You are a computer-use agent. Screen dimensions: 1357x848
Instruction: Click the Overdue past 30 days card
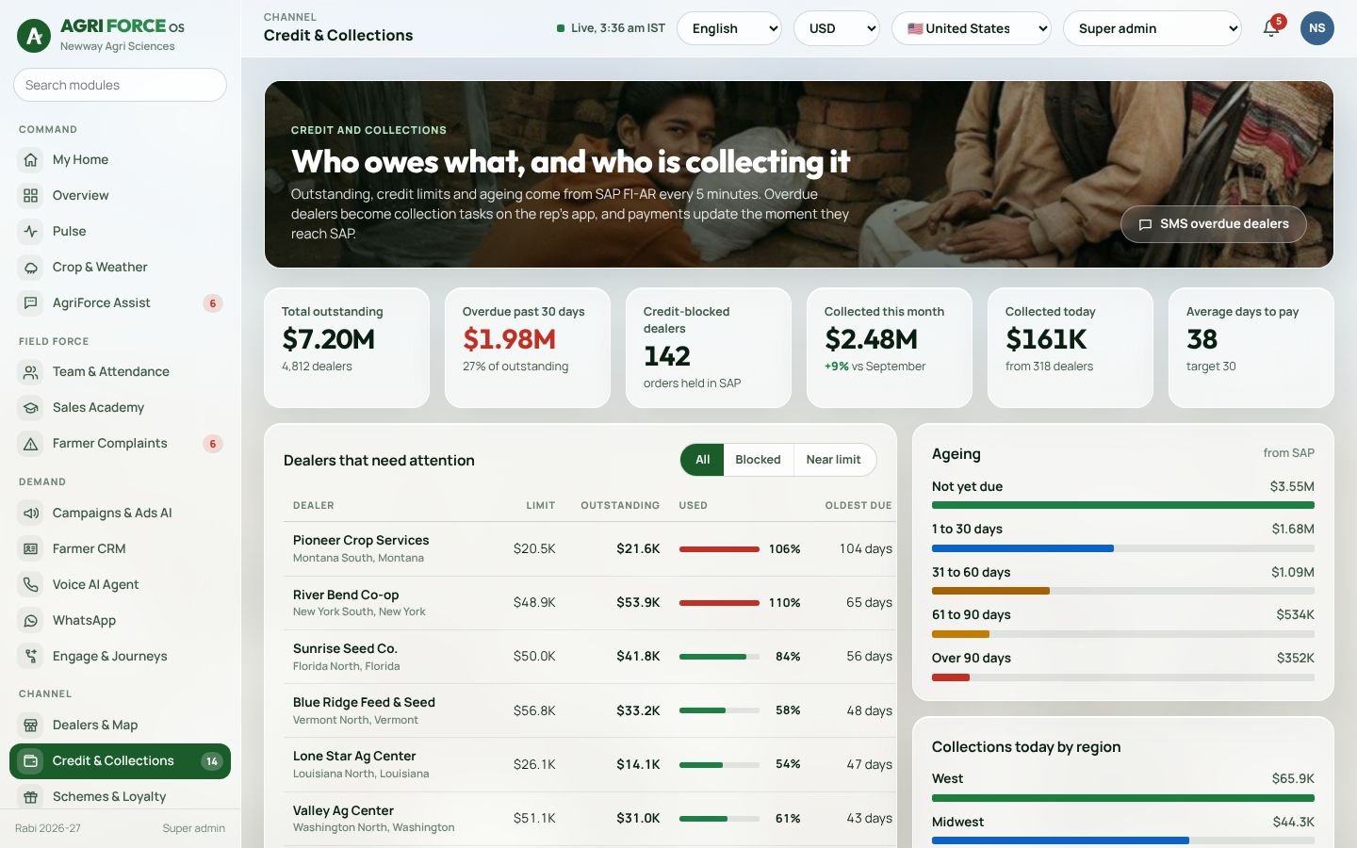528,348
